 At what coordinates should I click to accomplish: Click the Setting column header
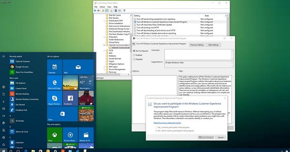pyautogui.click(x=166, y=16)
